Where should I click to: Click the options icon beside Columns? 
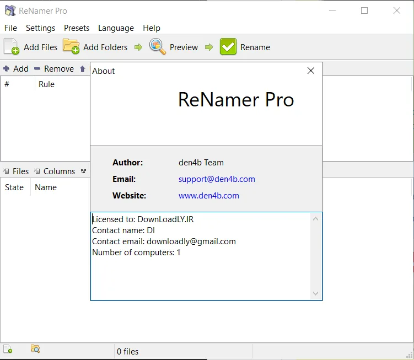pos(83,171)
